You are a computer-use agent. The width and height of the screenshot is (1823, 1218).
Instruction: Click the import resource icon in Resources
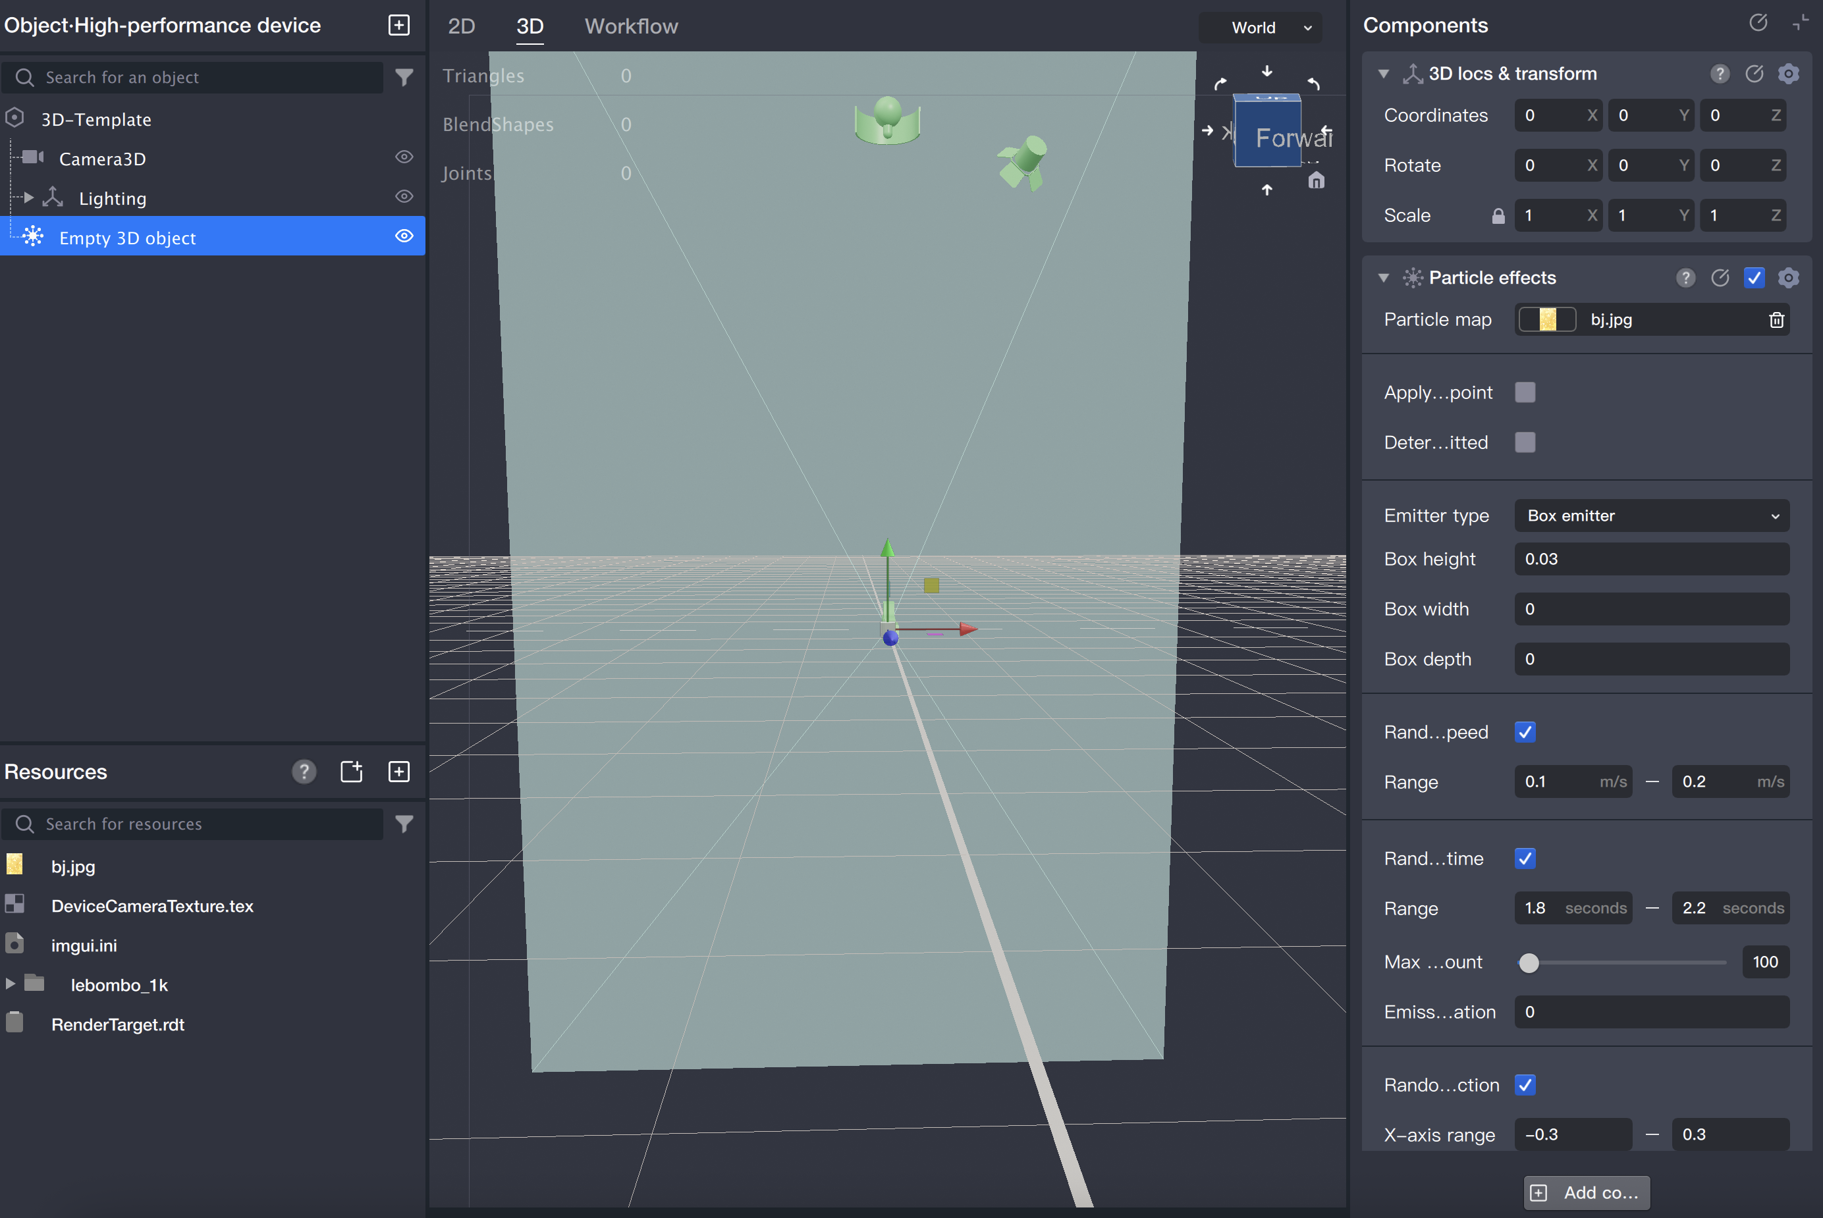pyautogui.click(x=351, y=772)
